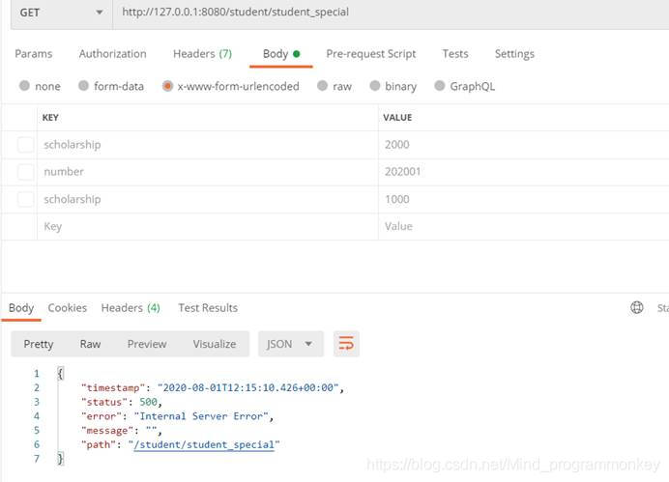Click the scholarship key with value 1000
This screenshot has width=669, height=482.
[x=207, y=199]
